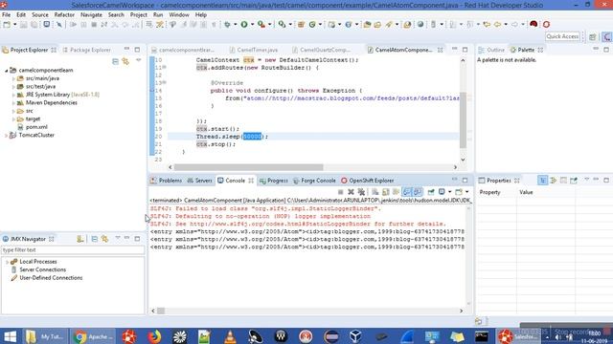Toggle Scroll Lock in Console toolbar
613x344 pixels.
pos(386,192)
